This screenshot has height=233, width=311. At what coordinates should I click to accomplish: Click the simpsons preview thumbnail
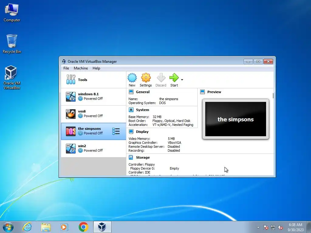[236, 119]
